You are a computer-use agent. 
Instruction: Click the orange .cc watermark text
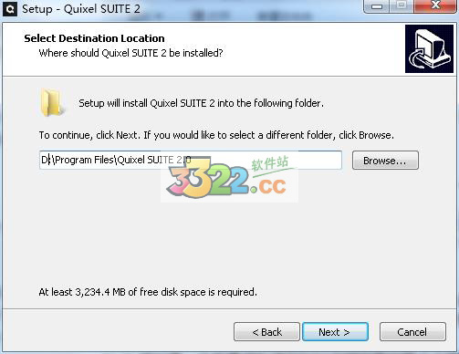point(268,186)
